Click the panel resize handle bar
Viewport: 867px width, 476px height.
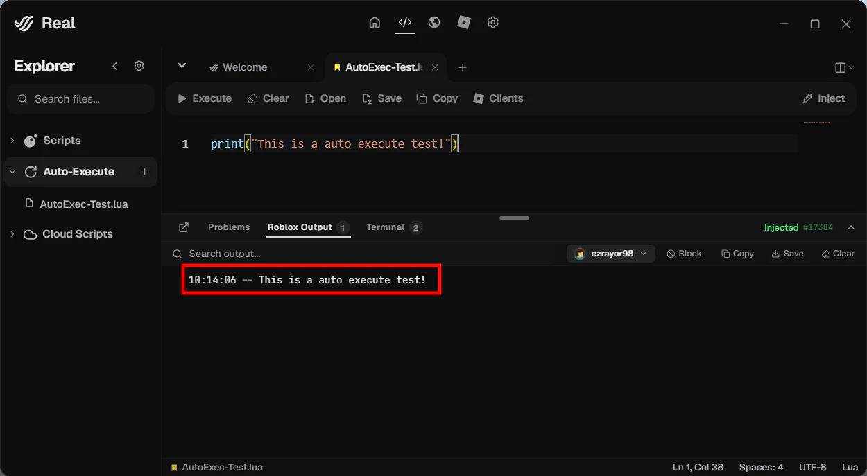coord(514,218)
